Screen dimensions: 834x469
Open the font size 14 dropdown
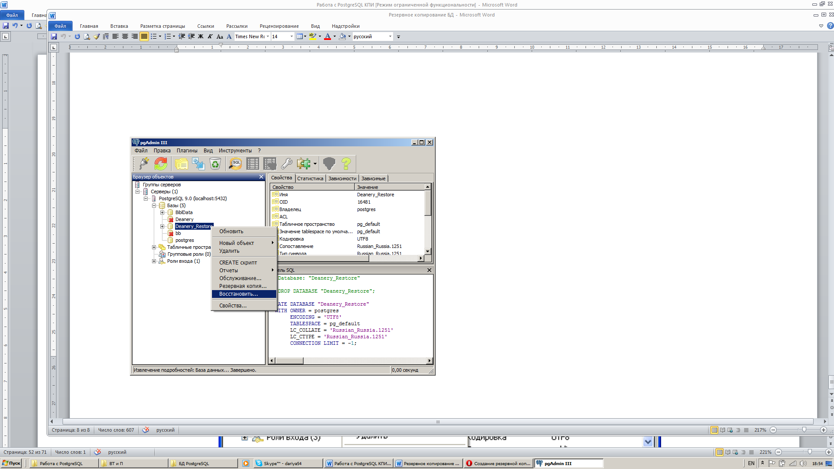coord(291,36)
